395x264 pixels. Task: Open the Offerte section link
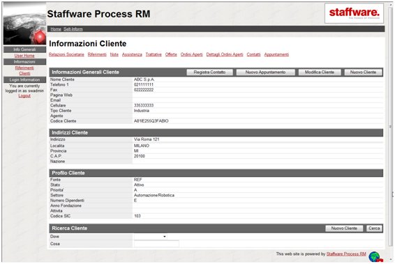(171, 54)
